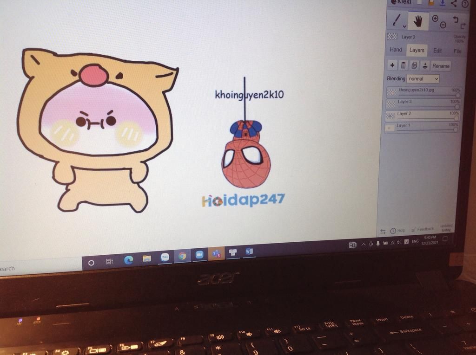This screenshot has height=355, width=476.
Task: Open Microsoft Edge from the taskbar
Action: click(128, 260)
